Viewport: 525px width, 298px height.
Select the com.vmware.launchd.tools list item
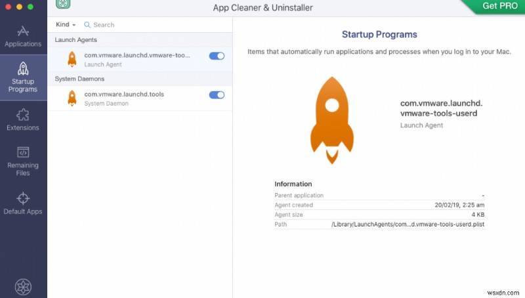tap(140, 98)
